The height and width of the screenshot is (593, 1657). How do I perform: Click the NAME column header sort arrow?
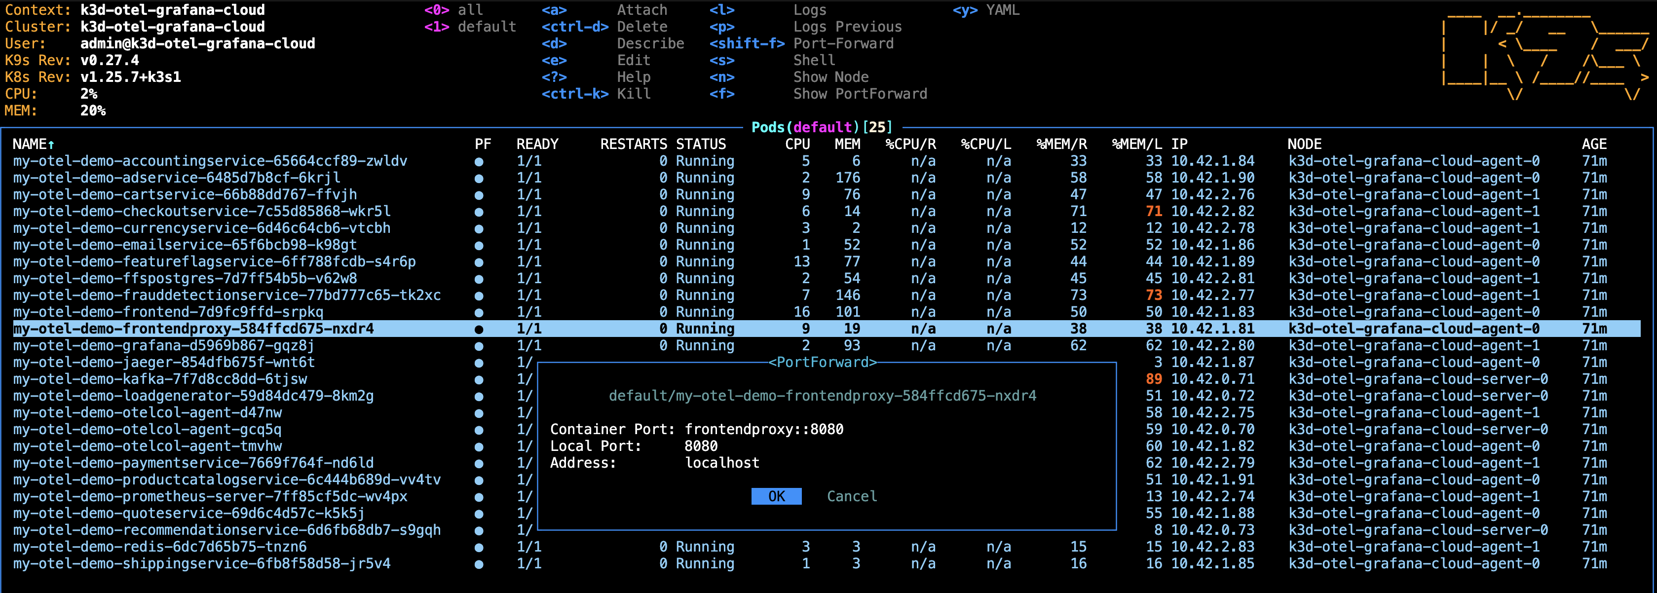(x=51, y=144)
